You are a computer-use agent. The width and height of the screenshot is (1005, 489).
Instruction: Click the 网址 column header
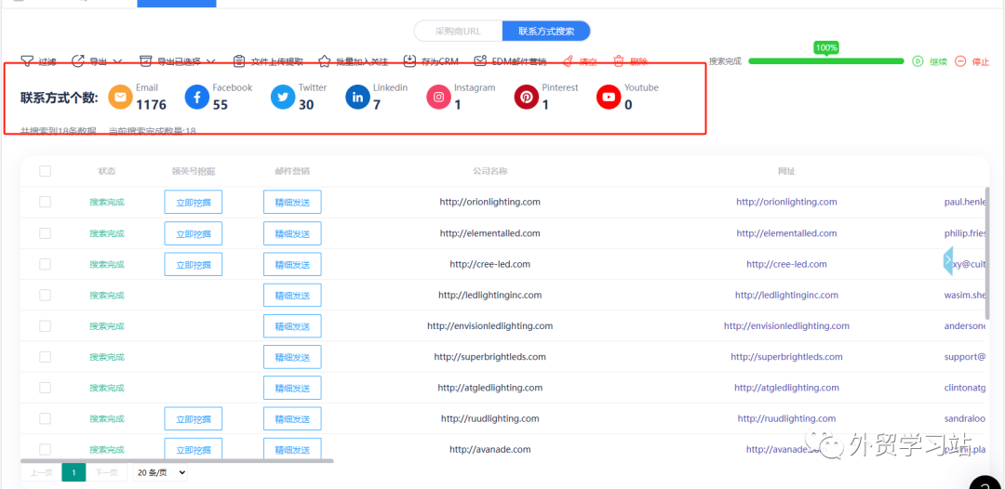[x=786, y=171]
